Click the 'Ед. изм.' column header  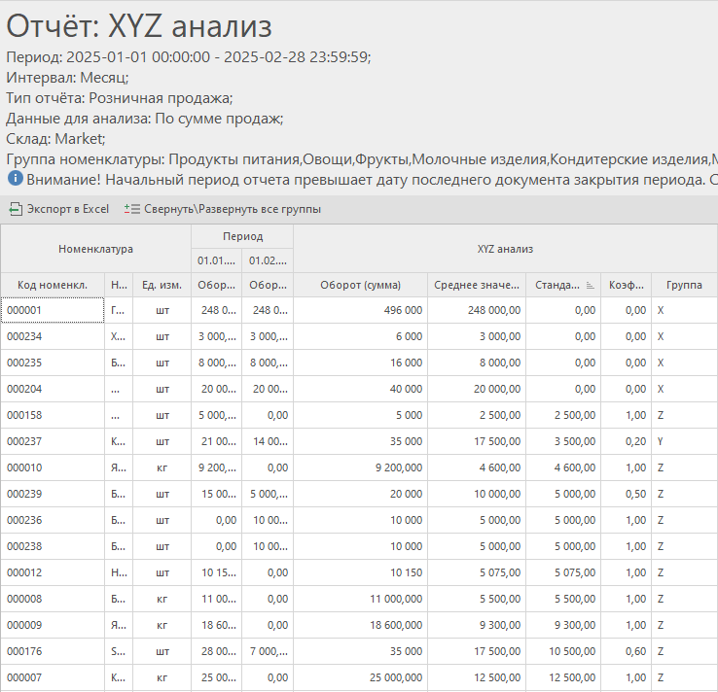(162, 285)
